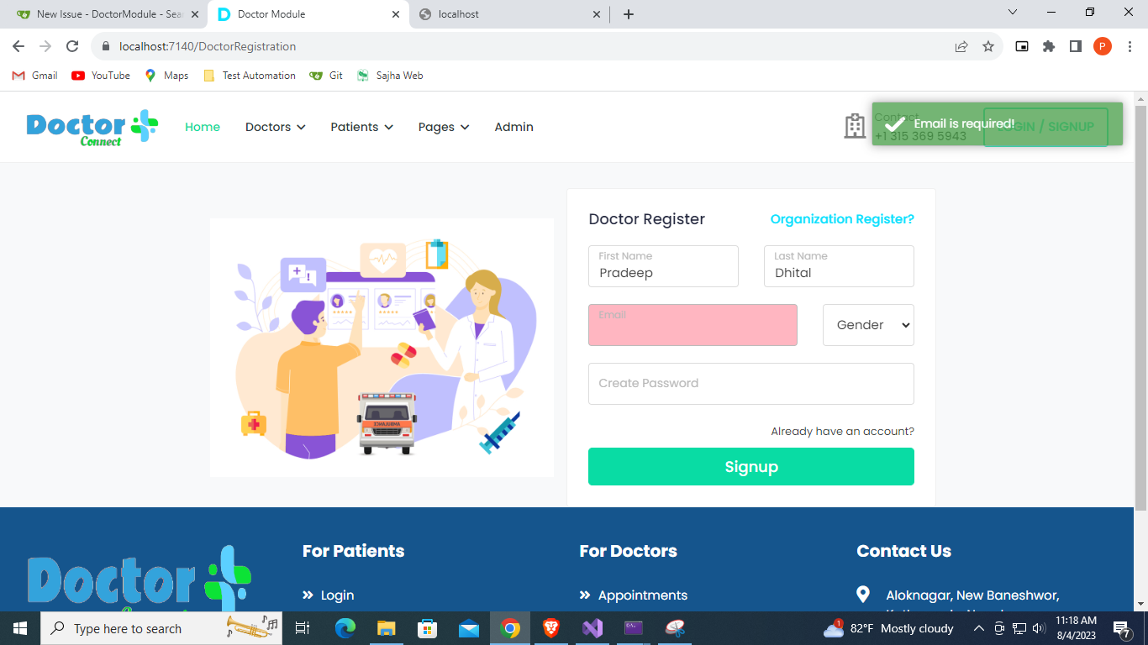Click the Already have an account? link
Screen dimensions: 1148x645
pyautogui.click(x=842, y=432)
